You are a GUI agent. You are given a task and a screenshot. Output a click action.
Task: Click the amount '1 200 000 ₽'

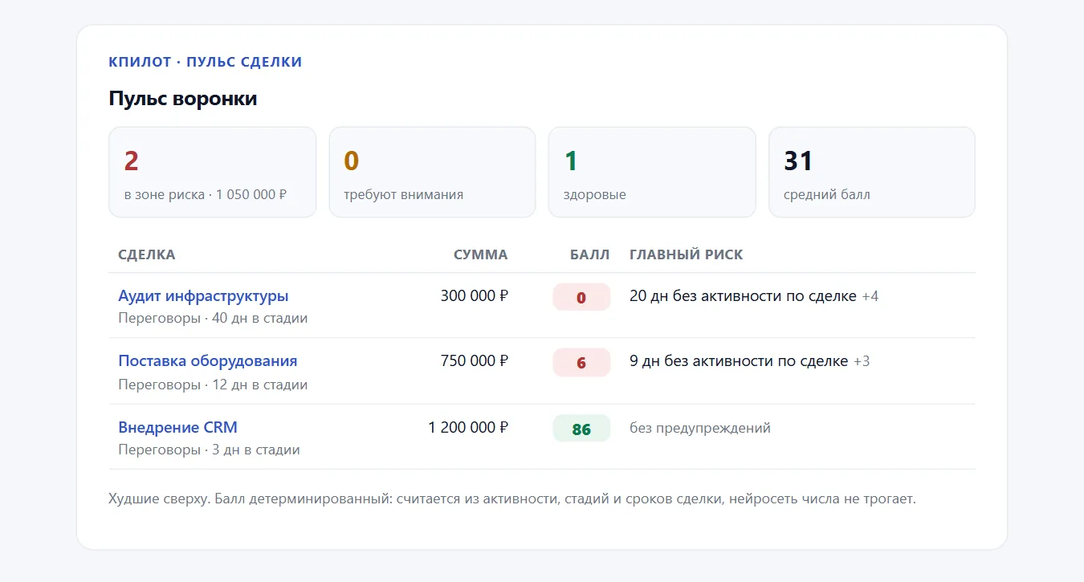pyautogui.click(x=468, y=427)
